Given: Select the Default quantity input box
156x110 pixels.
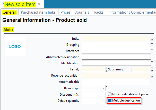Looking at the screenshot, I should click(x=93, y=100).
